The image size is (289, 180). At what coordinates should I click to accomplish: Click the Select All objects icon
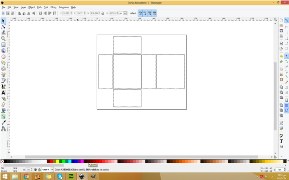[x=3, y=13]
